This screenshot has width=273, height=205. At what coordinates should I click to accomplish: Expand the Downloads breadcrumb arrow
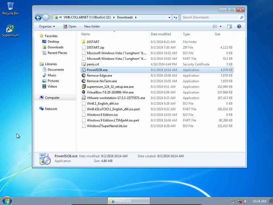(x=136, y=17)
